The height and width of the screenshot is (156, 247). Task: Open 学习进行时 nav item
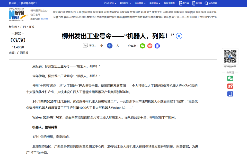coord(59,12)
